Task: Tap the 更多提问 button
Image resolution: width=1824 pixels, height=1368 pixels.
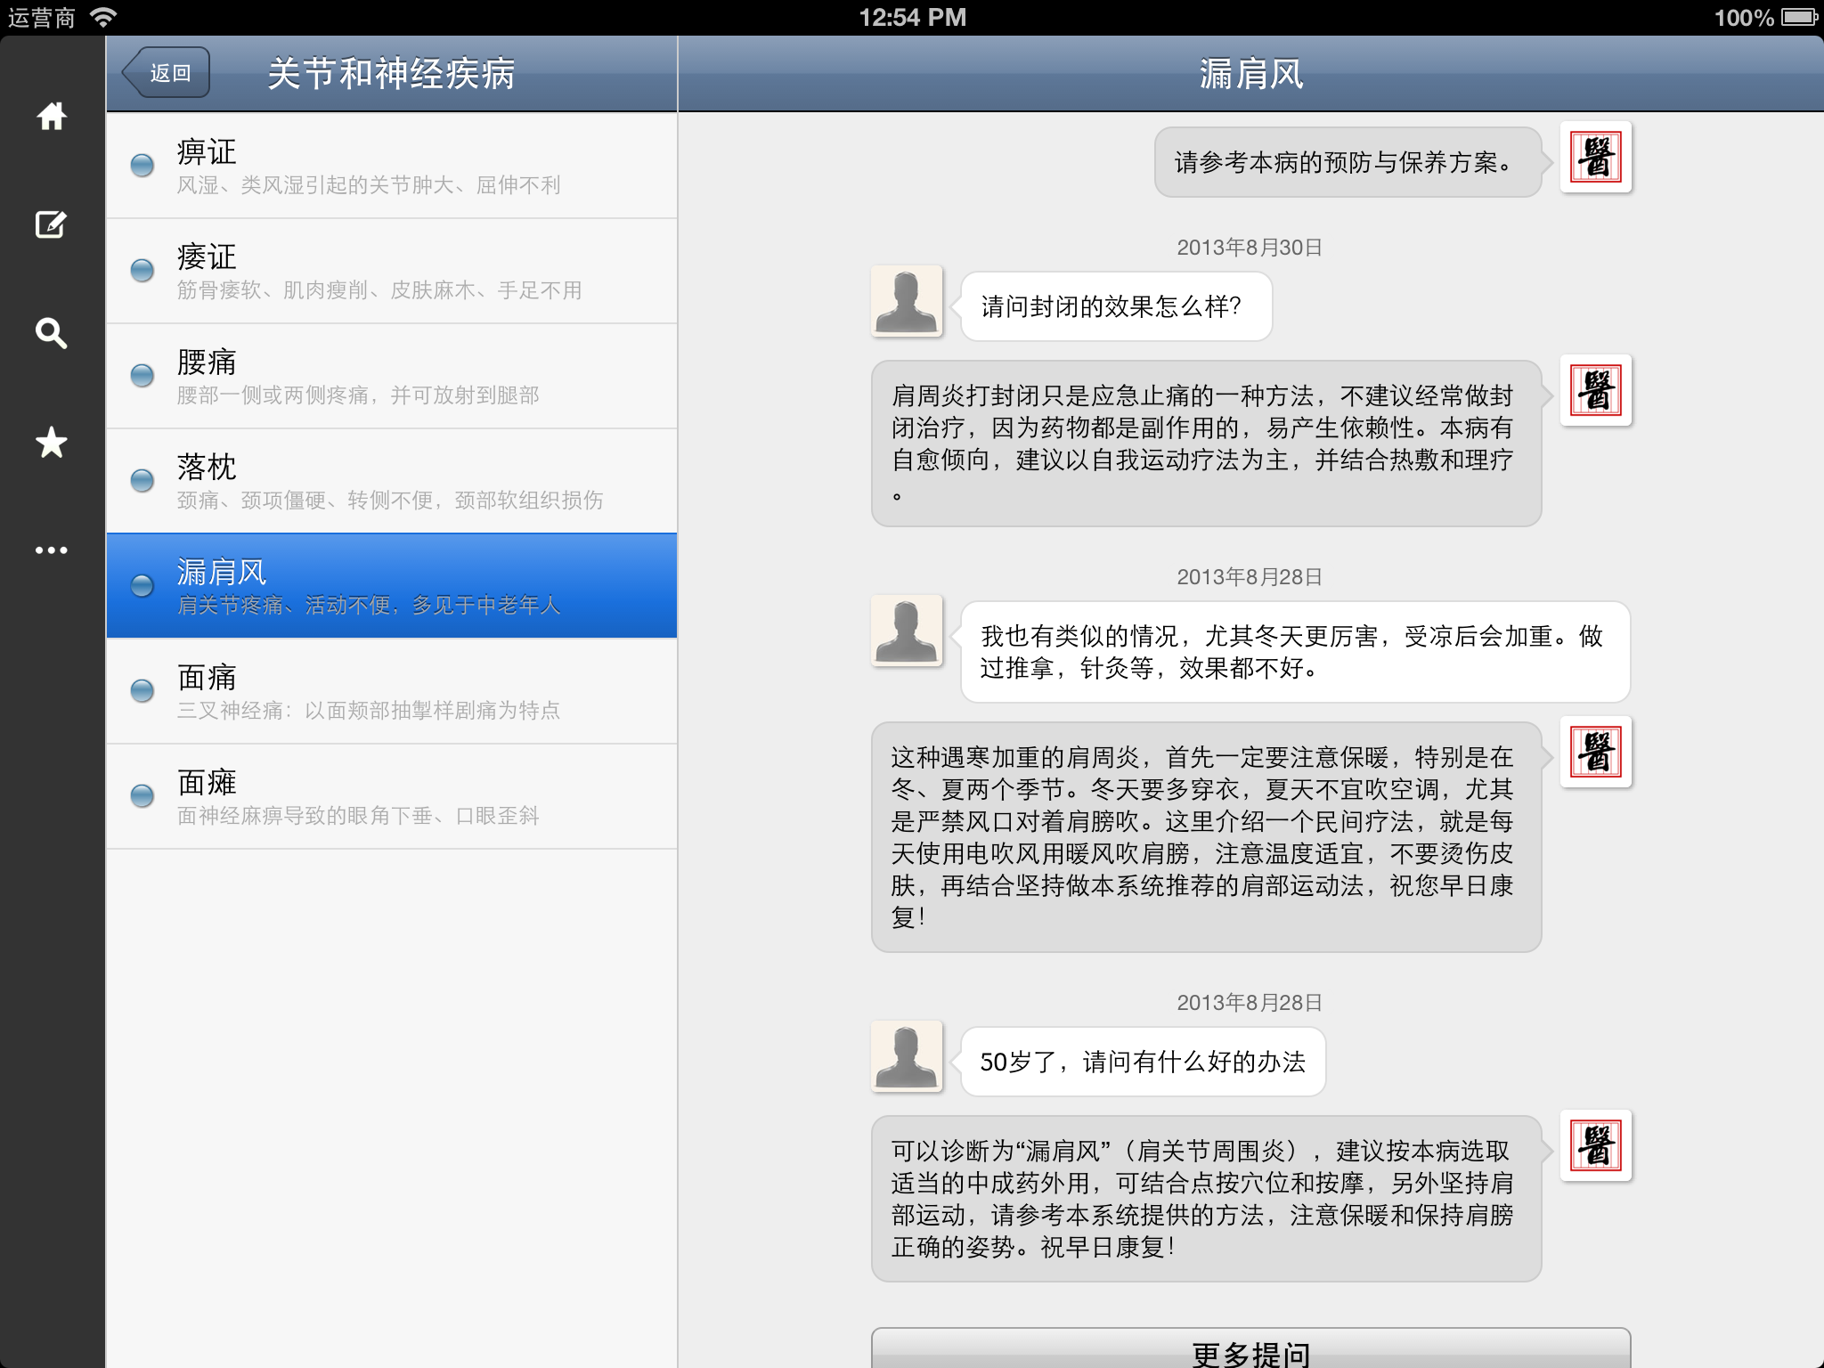Action: [x=1250, y=1348]
